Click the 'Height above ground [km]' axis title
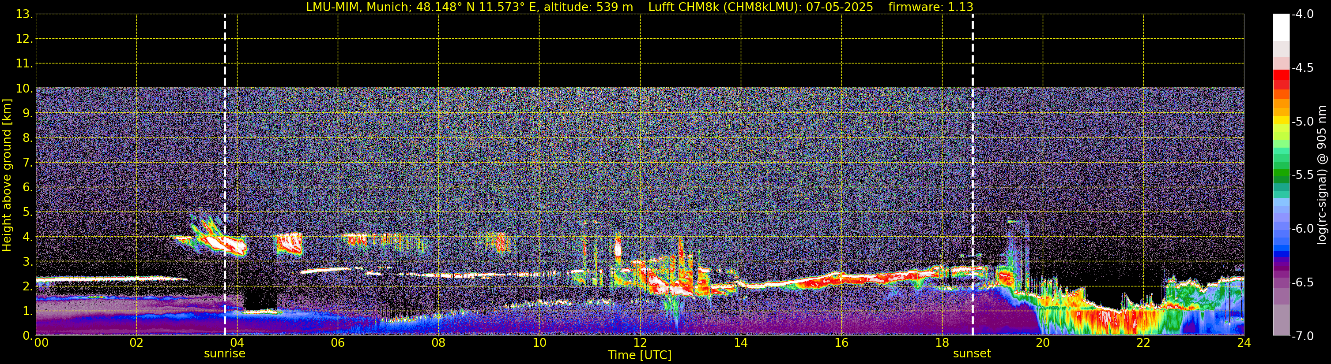The image size is (1331, 364). (7, 175)
